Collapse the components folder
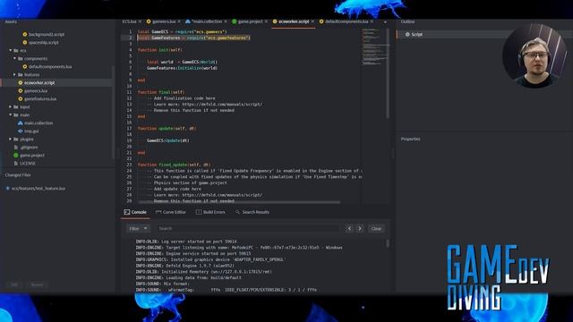This screenshot has height=322, width=573. coord(15,58)
